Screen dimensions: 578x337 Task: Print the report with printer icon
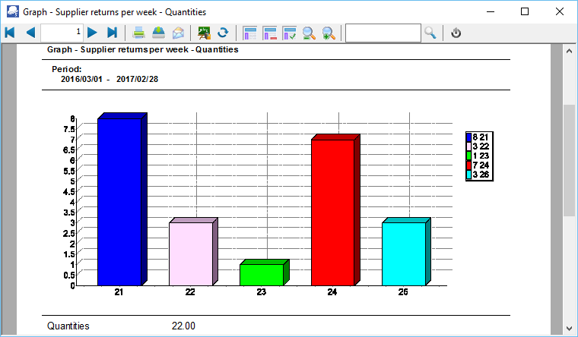point(139,33)
